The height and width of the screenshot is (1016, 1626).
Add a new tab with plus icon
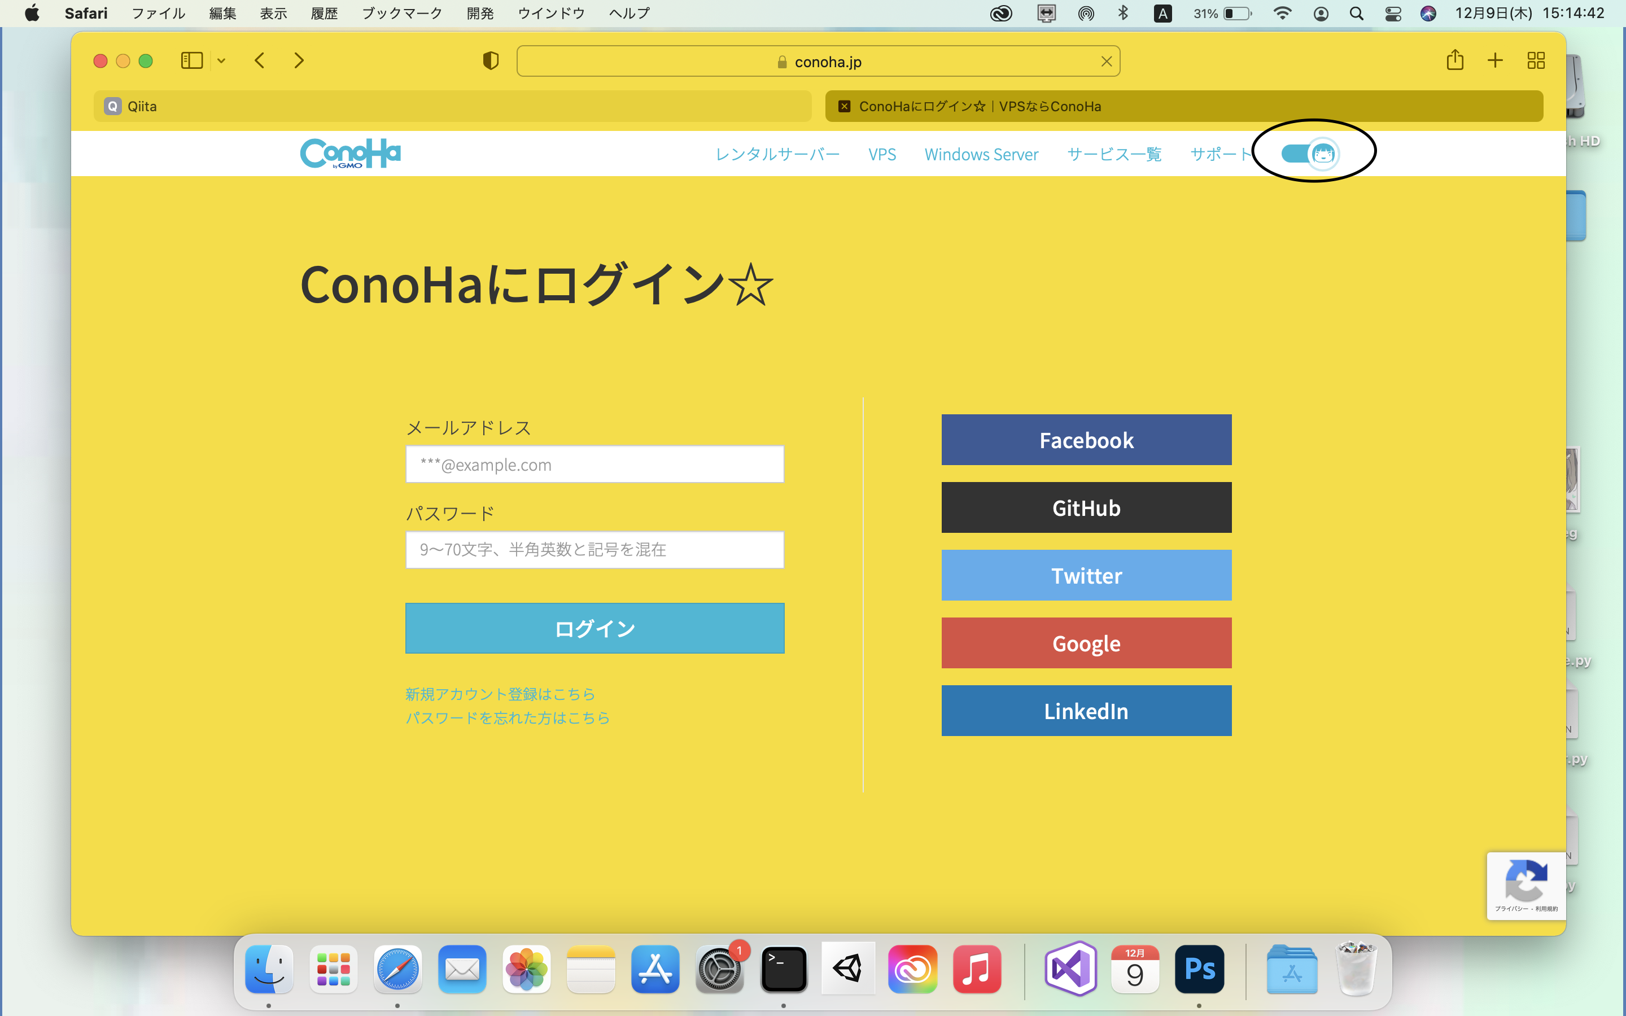pos(1495,60)
